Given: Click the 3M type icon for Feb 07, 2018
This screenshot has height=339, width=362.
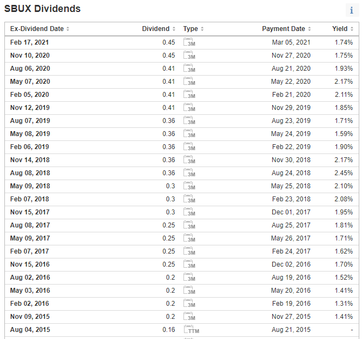Looking at the screenshot, I should tap(189, 199).
